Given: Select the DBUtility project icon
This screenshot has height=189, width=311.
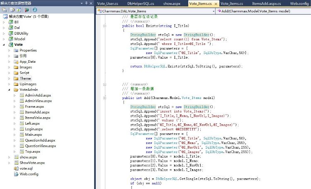Looking at the screenshot, I should tap(11, 33).
